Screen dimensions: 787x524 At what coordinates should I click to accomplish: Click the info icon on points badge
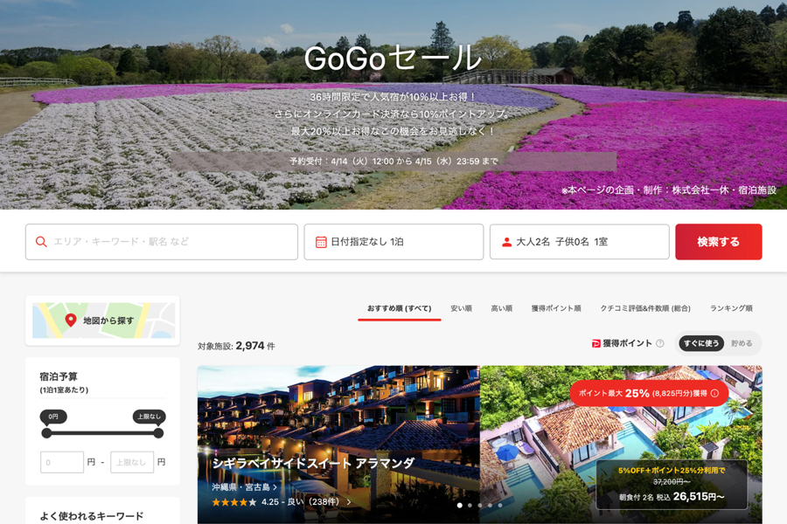pos(714,393)
